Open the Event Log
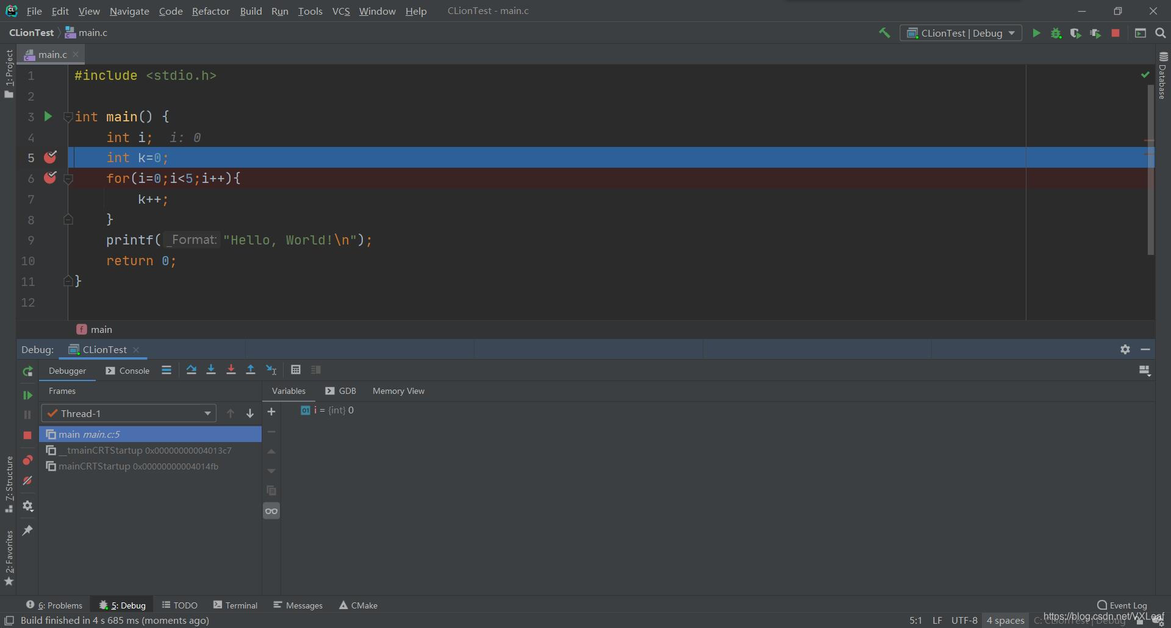1171x628 pixels. point(1122,605)
